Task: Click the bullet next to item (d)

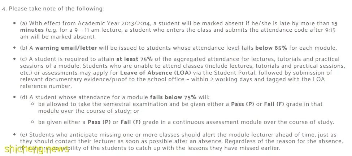Action: (14, 97)
